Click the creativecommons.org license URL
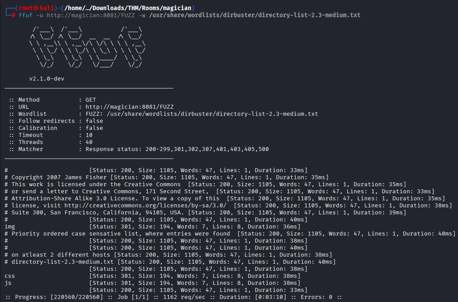Viewport: 458px width, 302px height. (145, 206)
